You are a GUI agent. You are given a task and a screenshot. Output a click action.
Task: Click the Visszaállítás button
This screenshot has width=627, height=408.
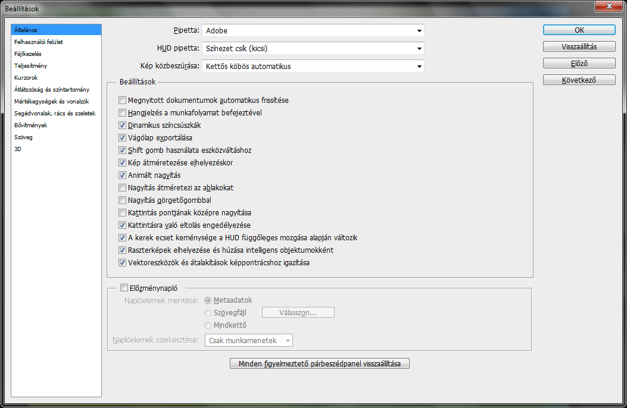point(579,47)
